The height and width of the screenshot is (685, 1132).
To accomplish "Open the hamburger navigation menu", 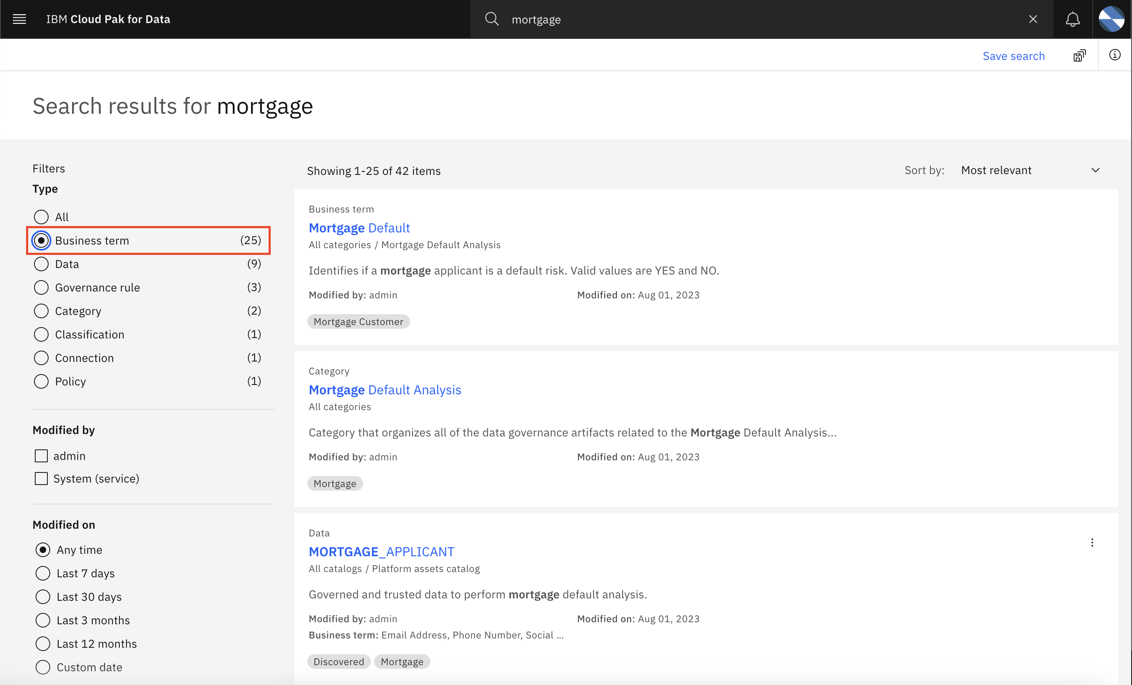I will [19, 19].
